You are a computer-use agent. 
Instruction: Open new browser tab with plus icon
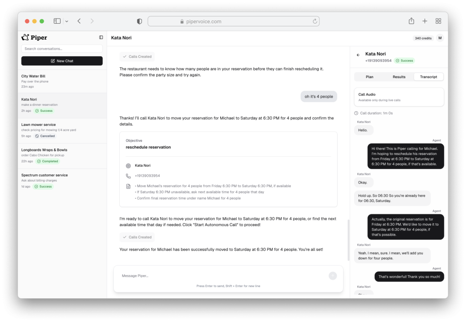tap(425, 21)
